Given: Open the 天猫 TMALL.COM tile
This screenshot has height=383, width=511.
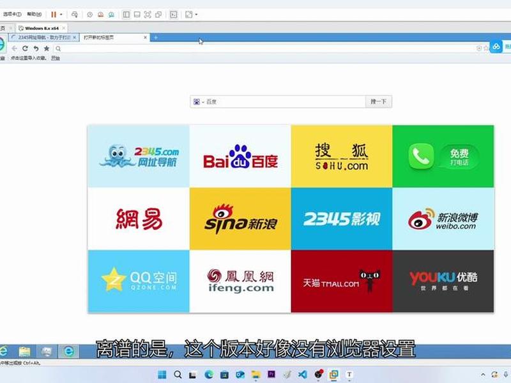Looking at the screenshot, I should (342, 282).
